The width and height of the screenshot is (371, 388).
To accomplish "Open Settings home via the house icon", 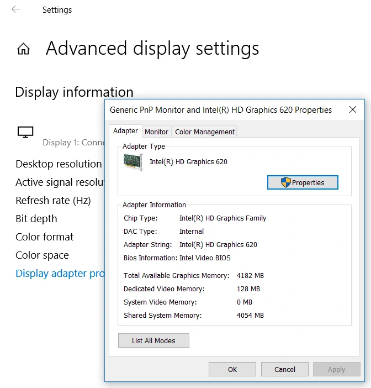I will click(x=24, y=49).
